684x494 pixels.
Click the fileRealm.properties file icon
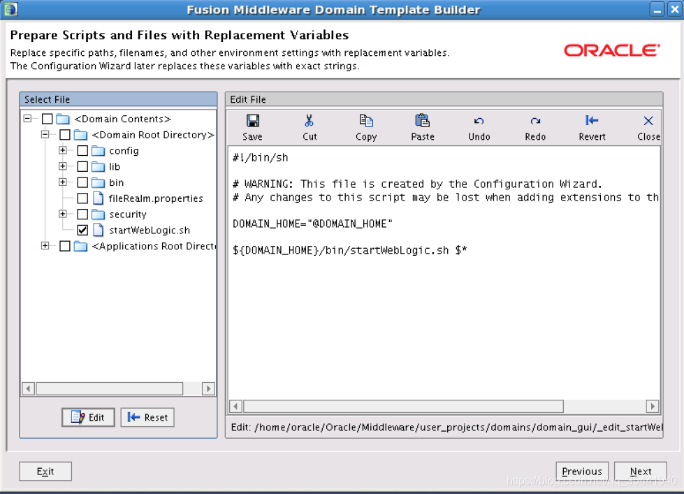tap(98, 198)
